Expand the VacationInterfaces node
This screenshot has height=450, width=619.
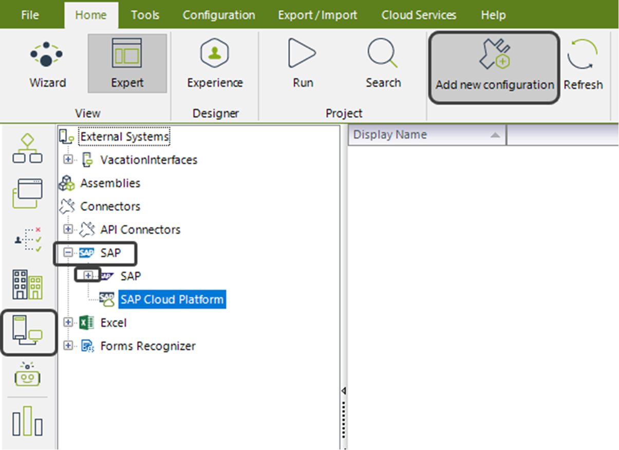(x=68, y=160)
